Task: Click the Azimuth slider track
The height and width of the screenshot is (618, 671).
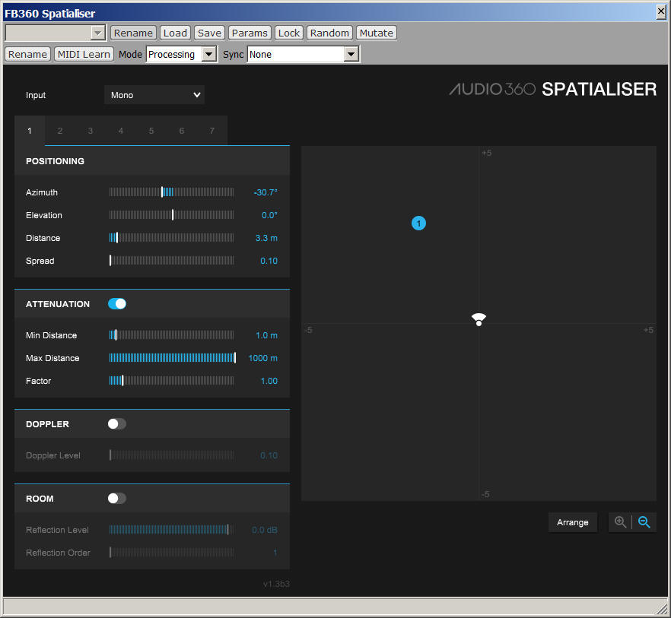Action: [172, 192]
